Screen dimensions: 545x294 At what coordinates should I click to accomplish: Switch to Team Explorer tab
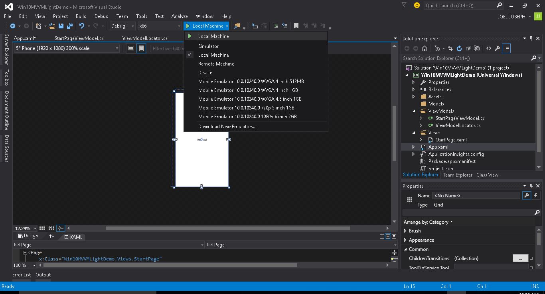[x=458, y=175]
